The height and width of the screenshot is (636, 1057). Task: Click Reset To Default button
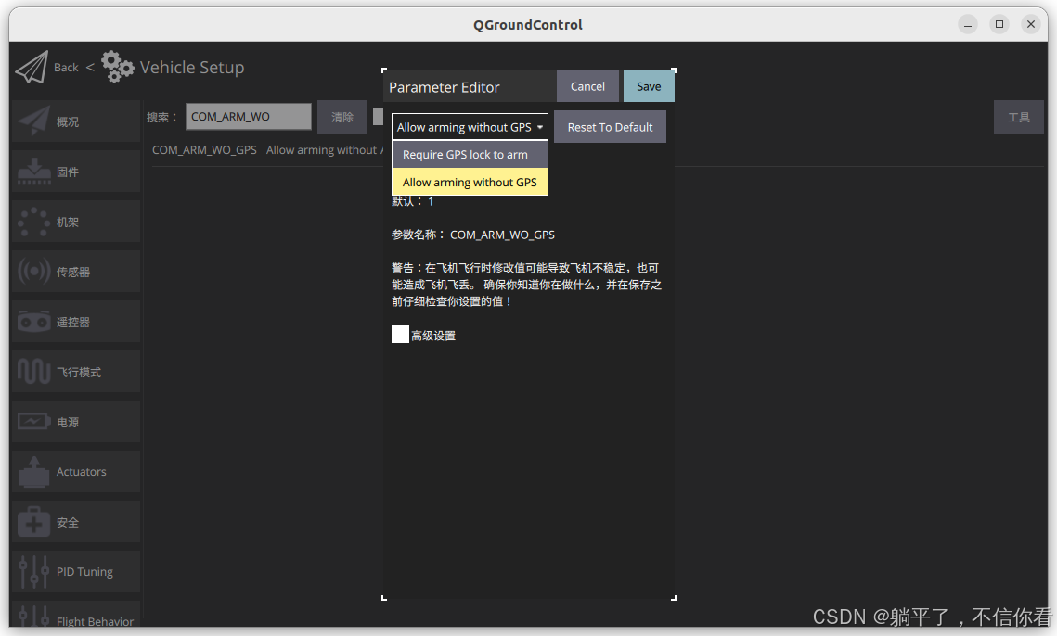point(610,127)
